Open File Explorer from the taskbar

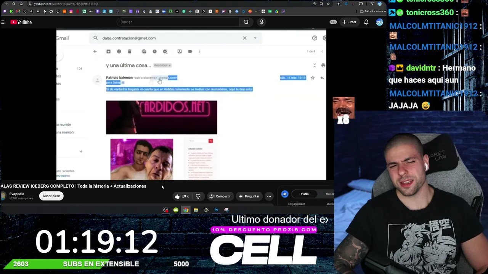[196, 210]
